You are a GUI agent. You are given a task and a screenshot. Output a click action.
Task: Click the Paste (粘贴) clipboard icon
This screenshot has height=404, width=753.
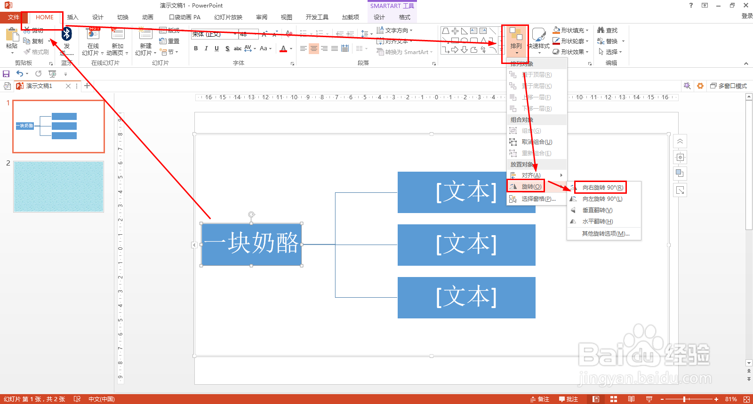(x=12, y=35)
